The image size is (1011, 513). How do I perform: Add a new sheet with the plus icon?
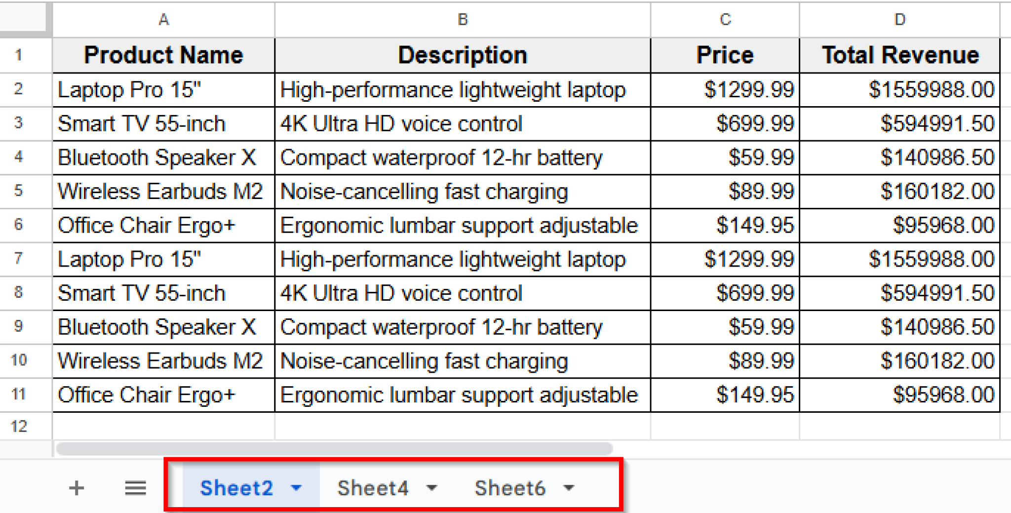77,488
